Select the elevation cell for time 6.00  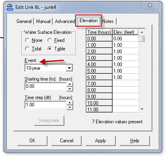pos(125,77)
